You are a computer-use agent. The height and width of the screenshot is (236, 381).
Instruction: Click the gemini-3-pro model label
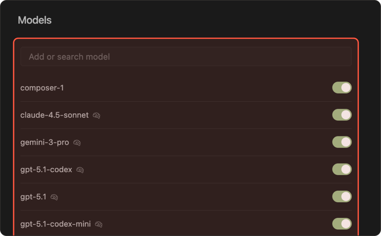pyautogui.click(x=45, y=142)
